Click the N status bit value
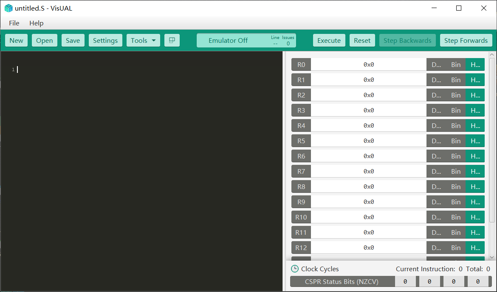Viewport: 497px width, 292px height. [405, 281]
